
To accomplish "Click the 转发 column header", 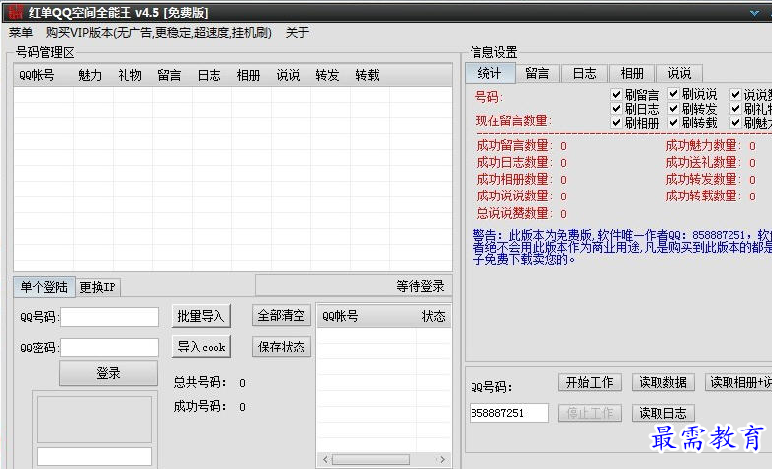I will [x=328, y=76].
